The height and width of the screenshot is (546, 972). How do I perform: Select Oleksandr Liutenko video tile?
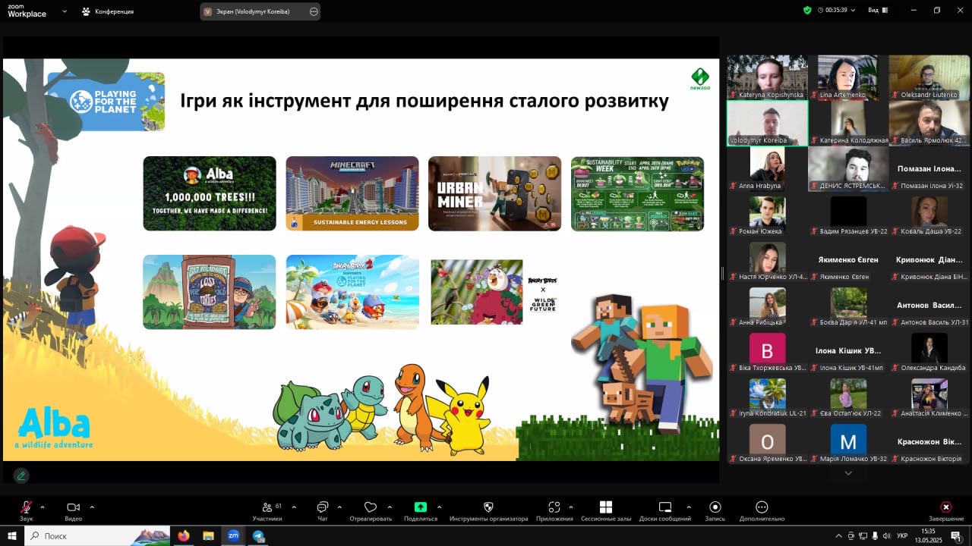click(929, 77)
